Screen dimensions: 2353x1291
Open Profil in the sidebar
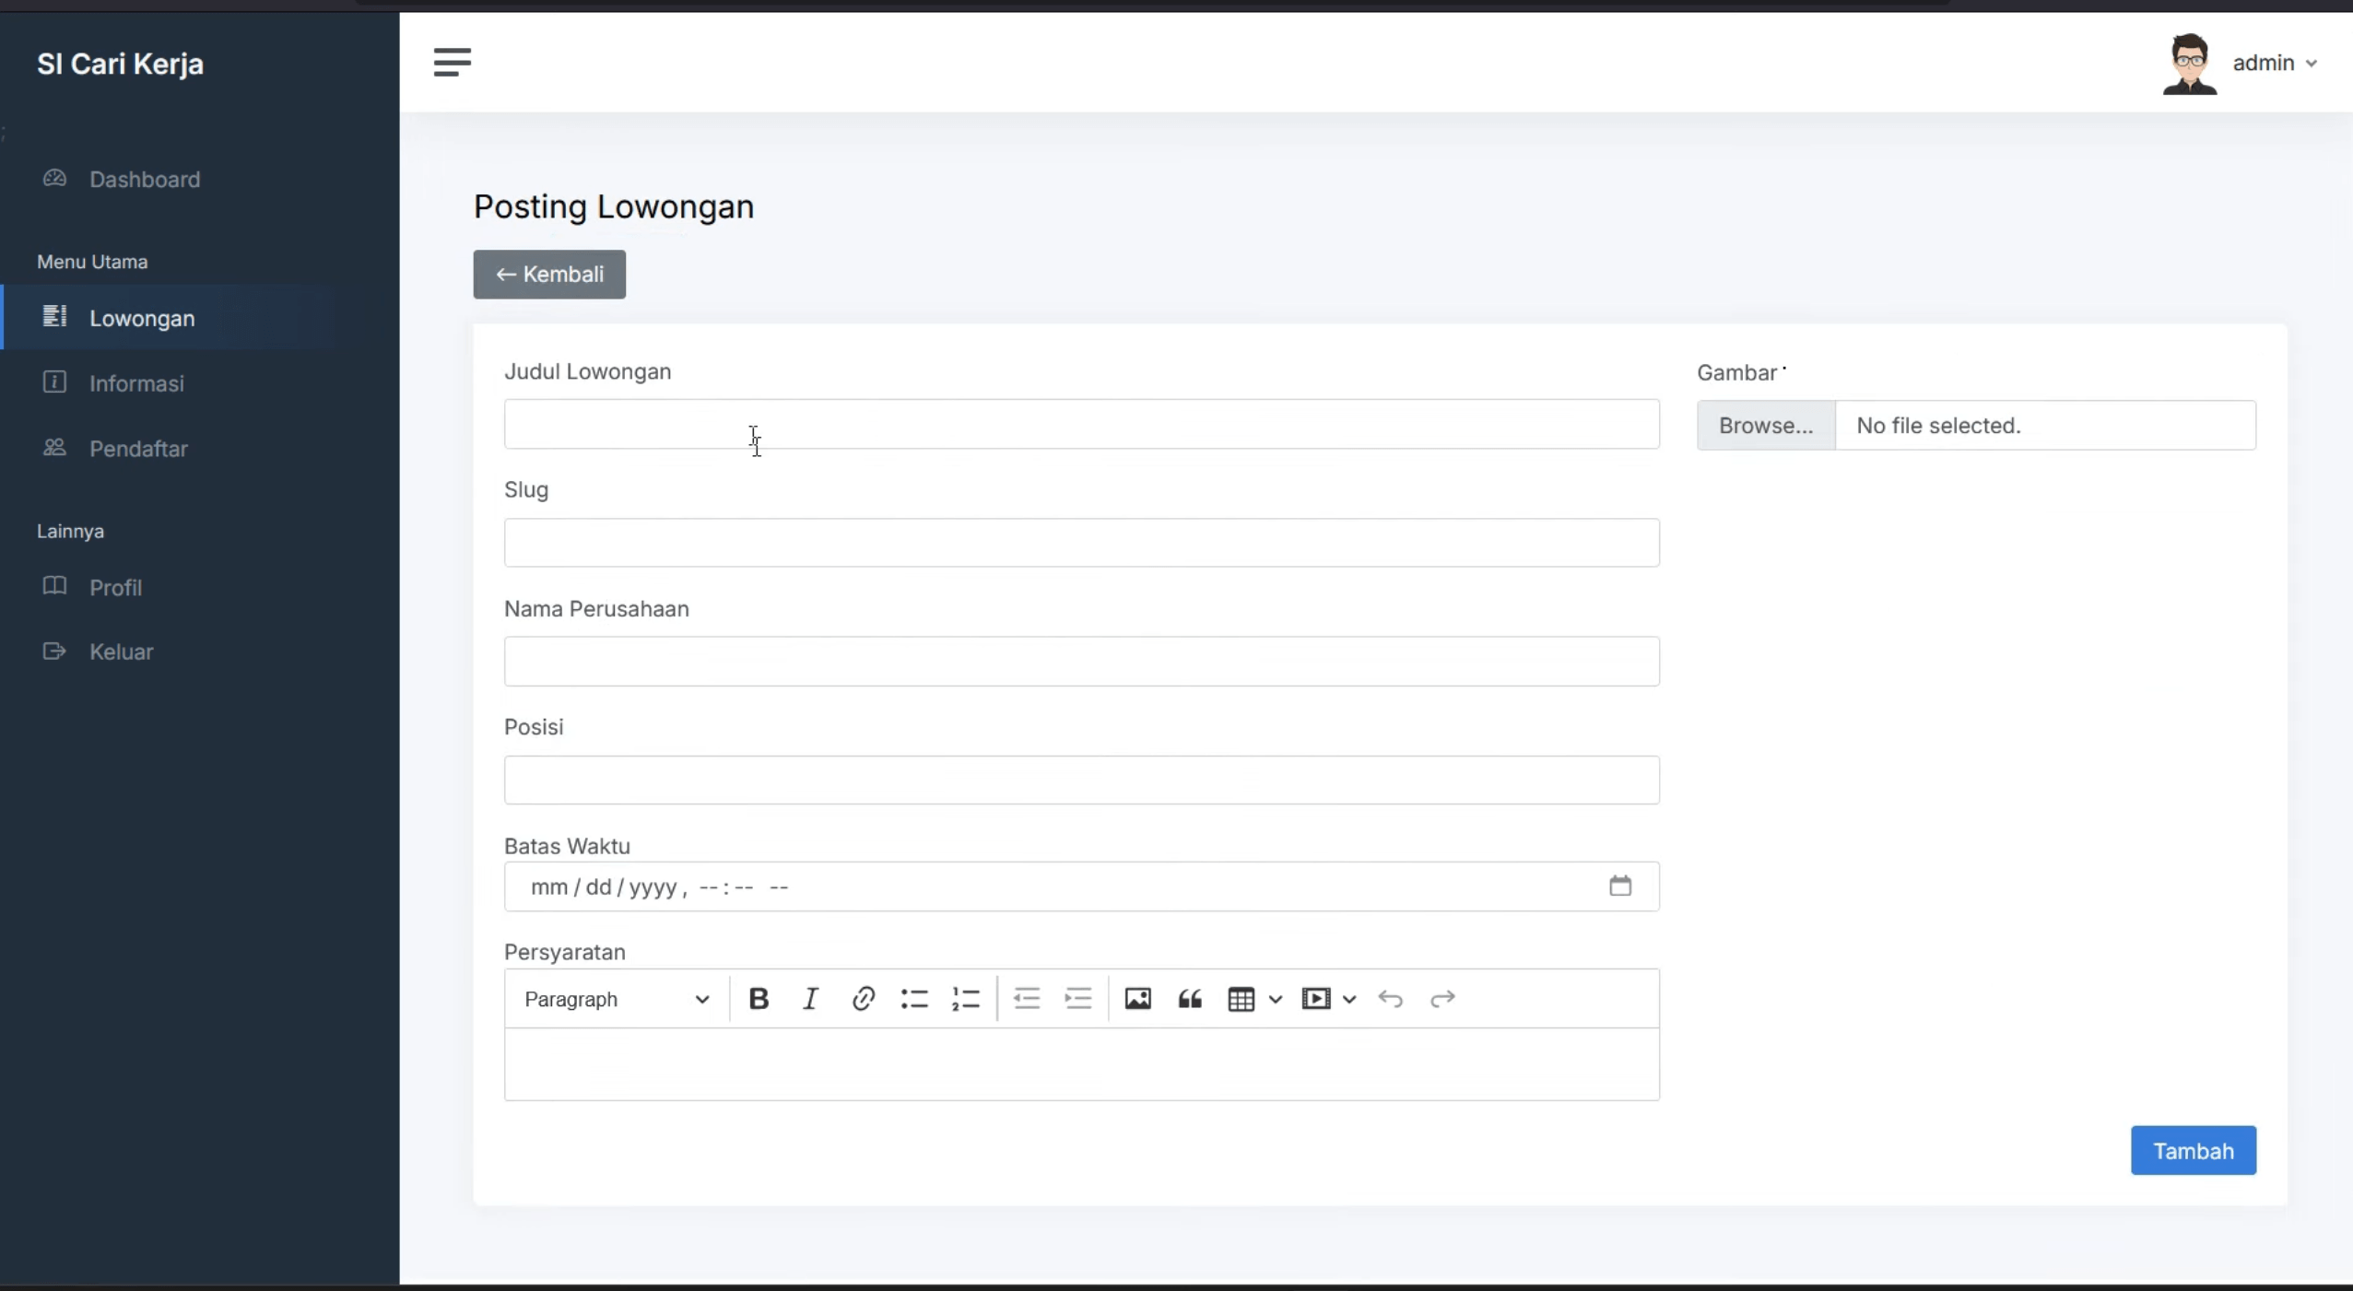click(x=115, y=587)
